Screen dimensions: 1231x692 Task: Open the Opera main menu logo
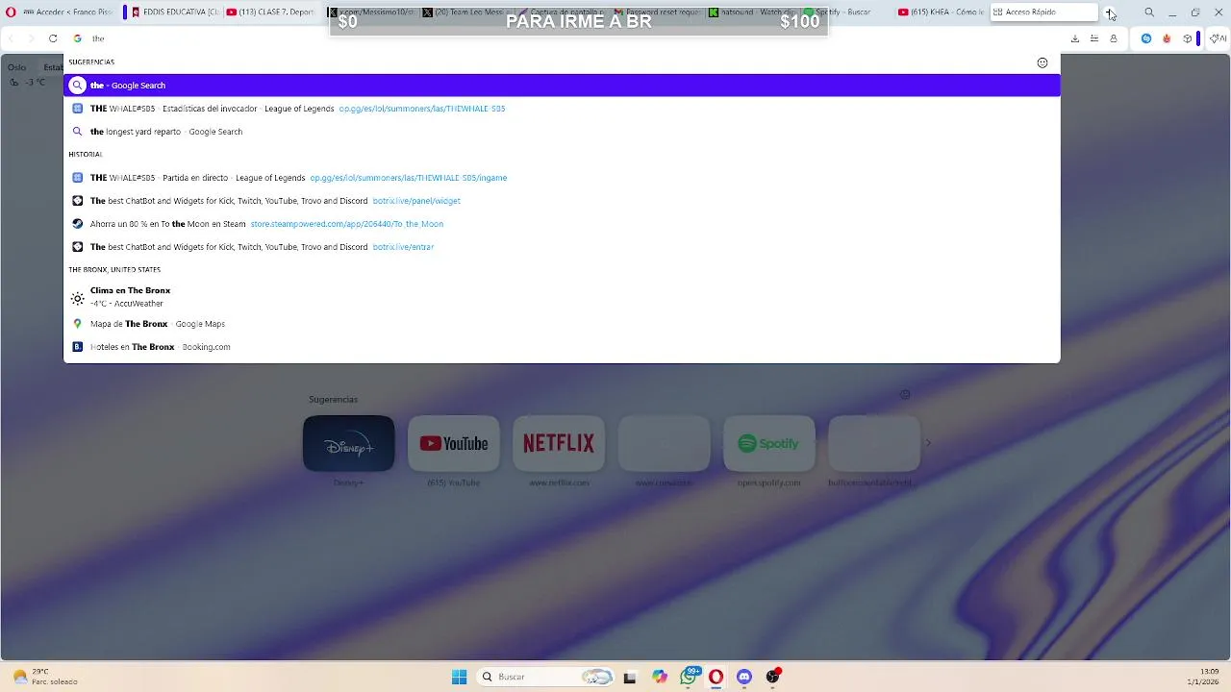coord(11,12)
